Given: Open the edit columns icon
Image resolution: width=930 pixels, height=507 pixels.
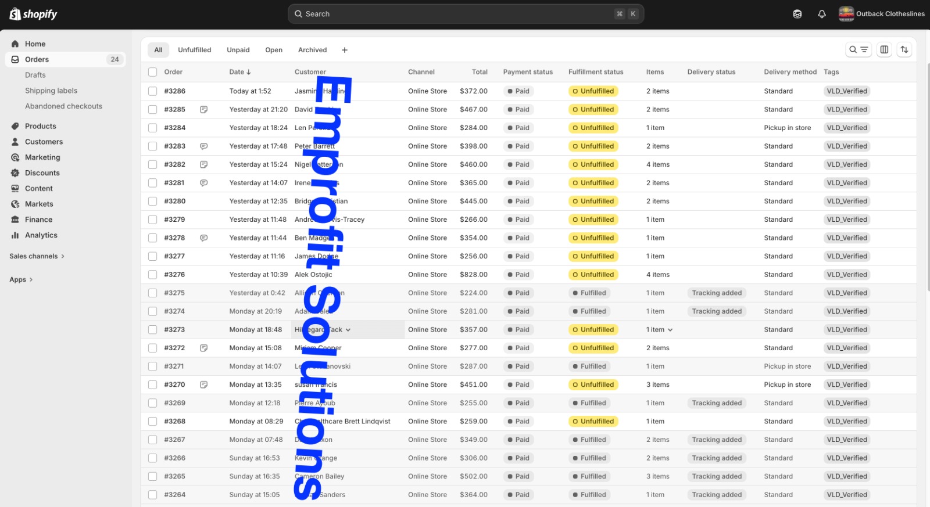Looking at the screenshot, I should pyautogui.click(x=884, y=50).
